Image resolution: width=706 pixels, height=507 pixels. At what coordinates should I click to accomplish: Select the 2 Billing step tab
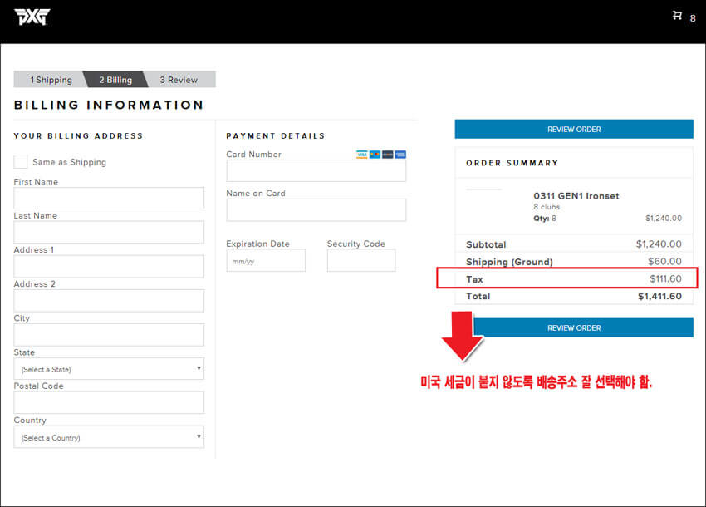pyautogui.click(x=115, y=80)
